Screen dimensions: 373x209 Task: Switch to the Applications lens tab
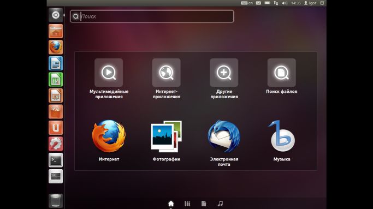(187, 204)
